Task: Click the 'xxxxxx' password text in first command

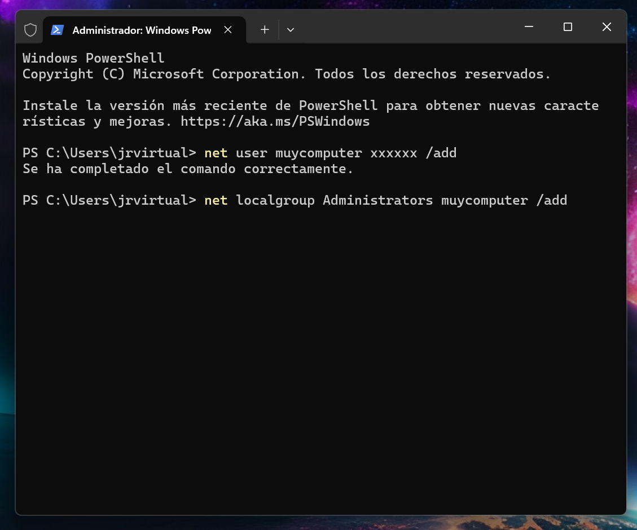Action: coord(393,153)
